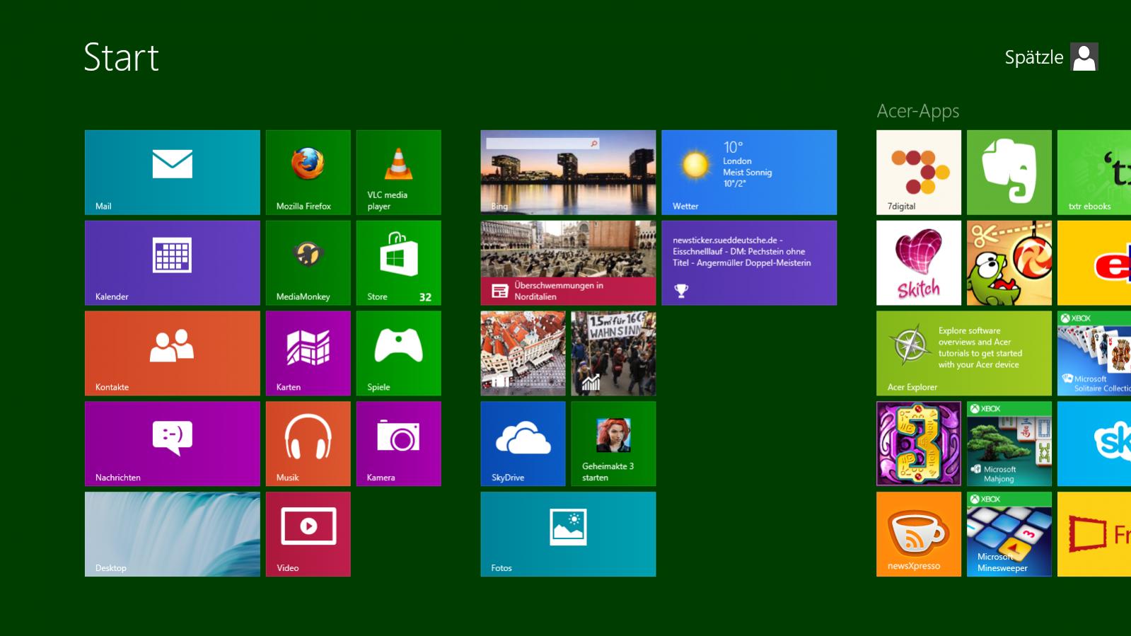Viewport: 1131px width, 636px height.
Task: Open the sports newsticker tile with trophy
Action: [x=749, y=262]
